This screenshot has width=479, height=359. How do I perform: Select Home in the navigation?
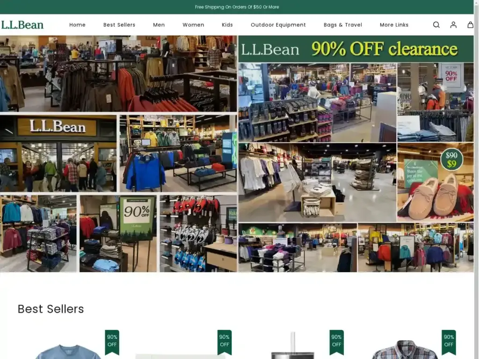[77, 25]
